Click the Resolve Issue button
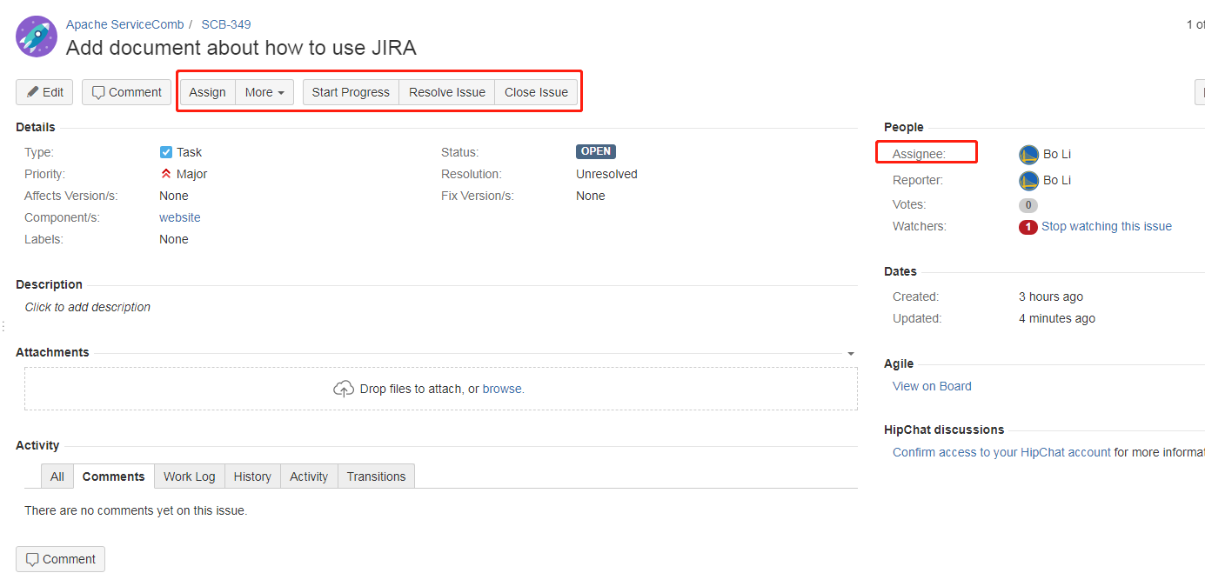Image resolution: width=1205 pixels, height=573 pixels. (446, 92)
